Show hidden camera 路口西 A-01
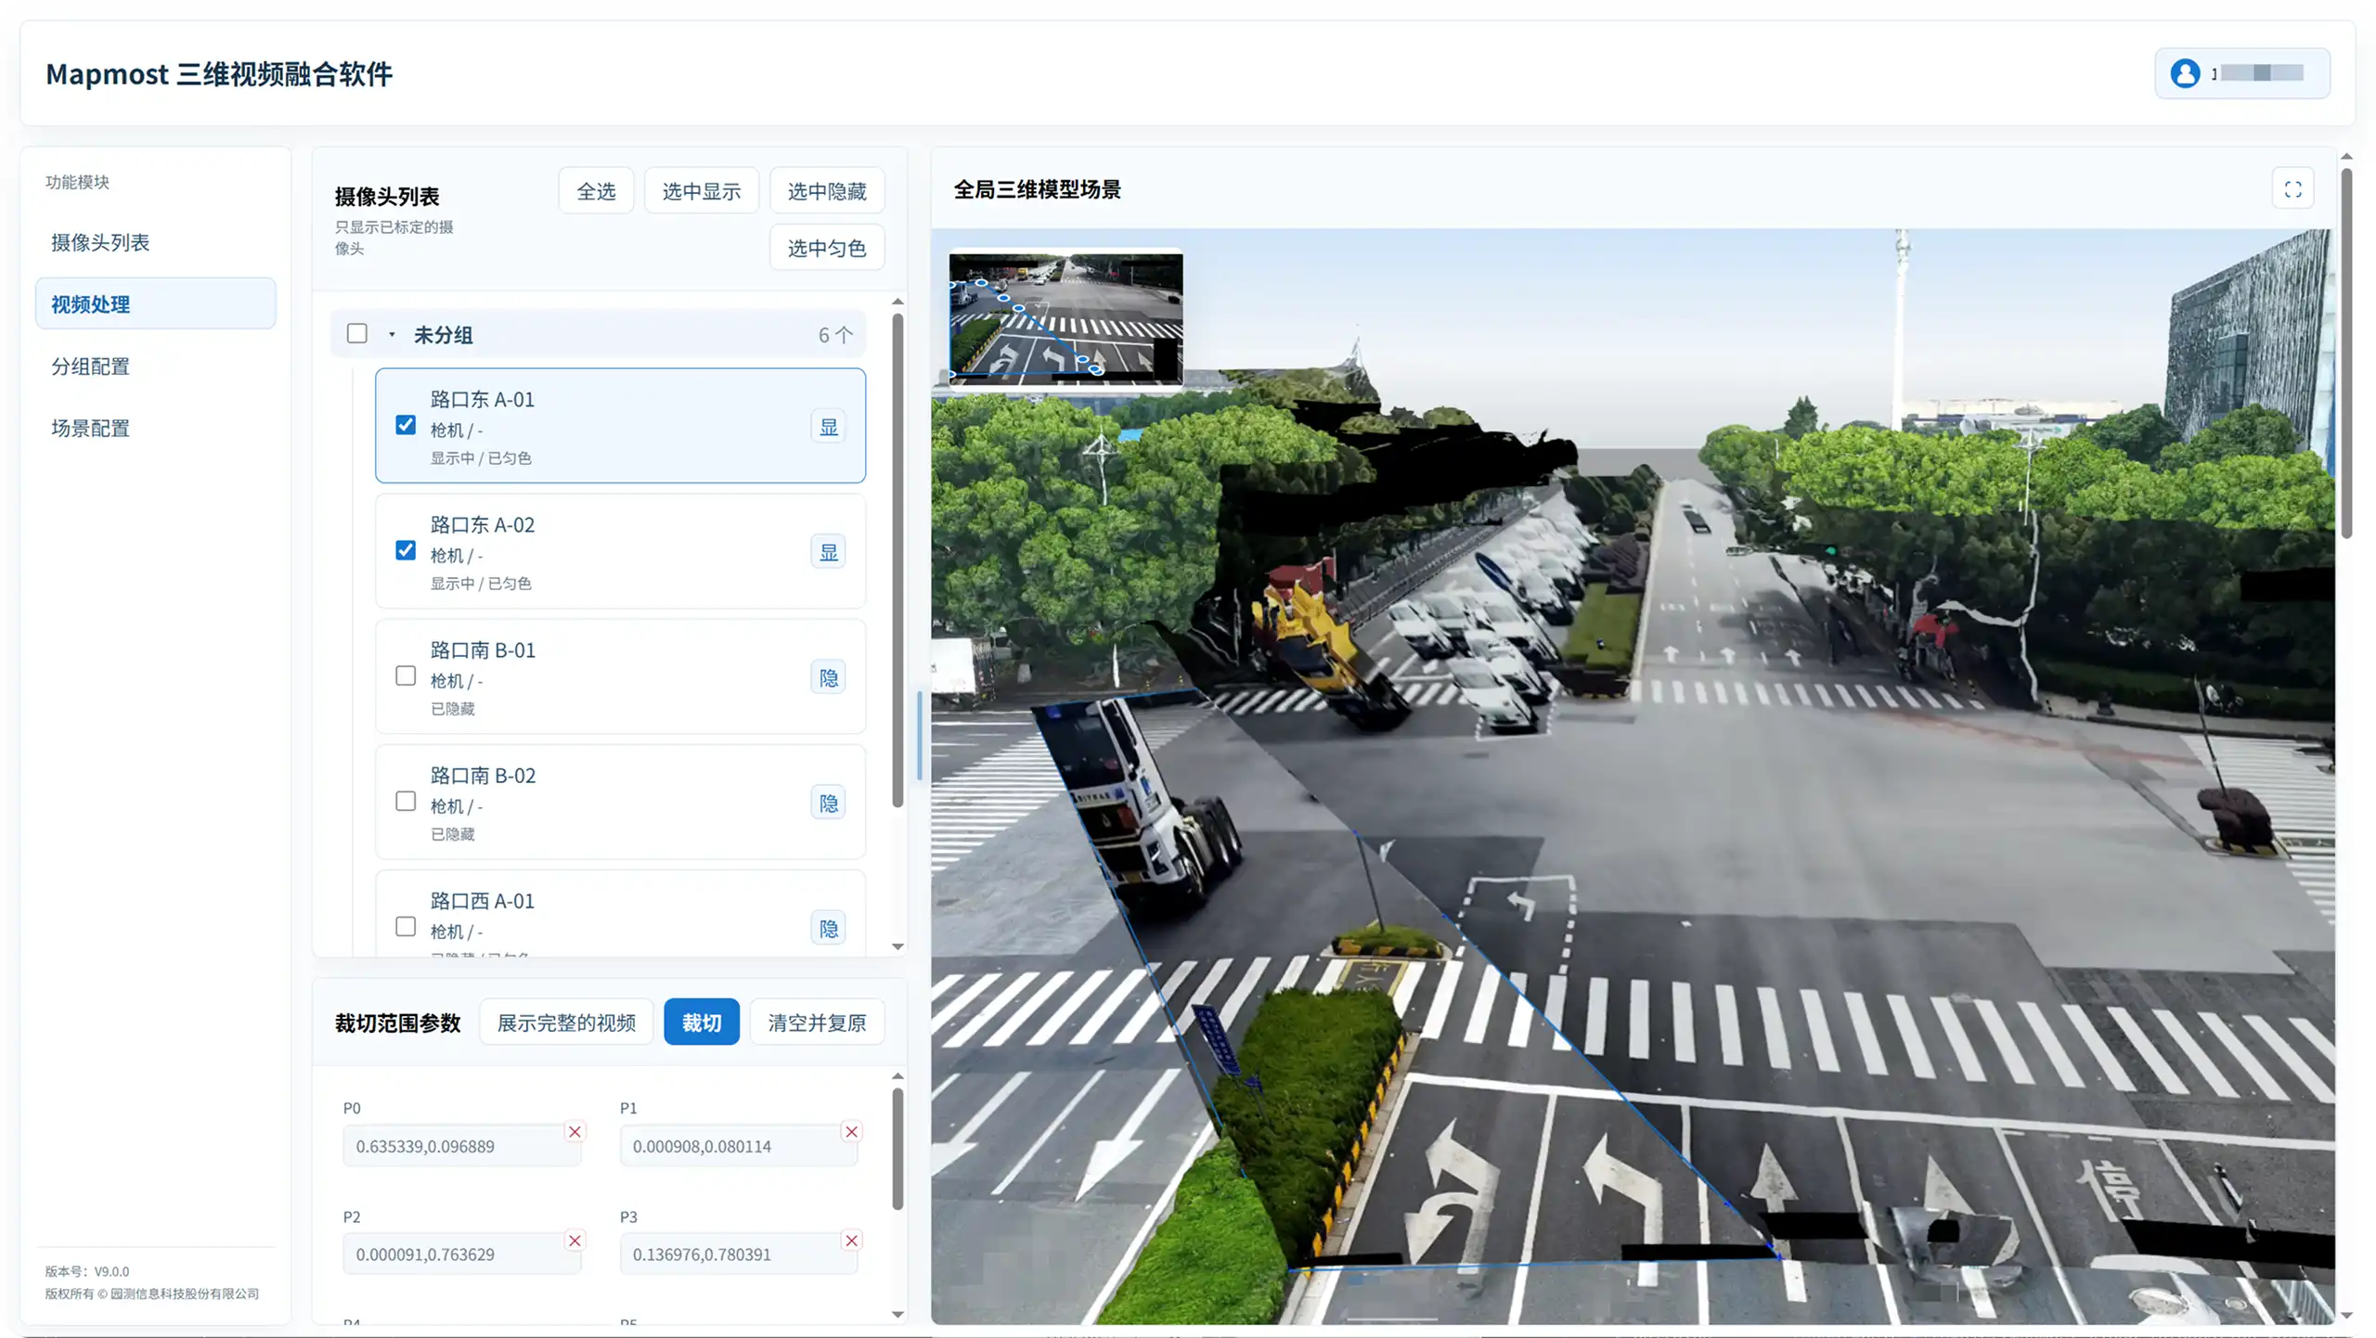The width and height of the screenshot is (2376, 1338). pos(828,928)
